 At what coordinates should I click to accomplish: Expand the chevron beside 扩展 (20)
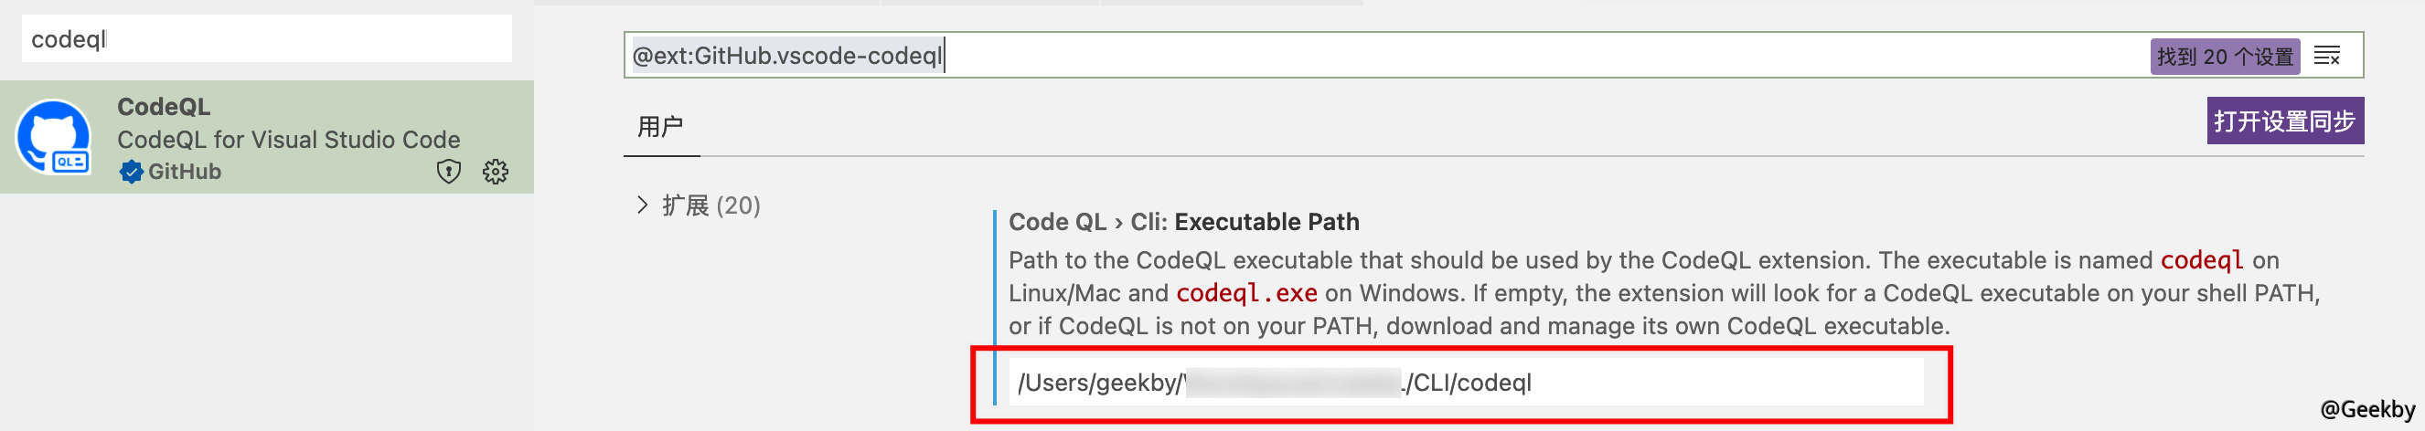642,205
